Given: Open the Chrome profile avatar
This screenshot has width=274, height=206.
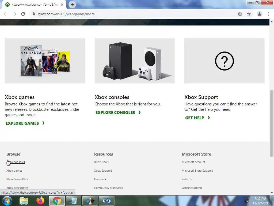Looking at the screenshot, I should [260, 14].
